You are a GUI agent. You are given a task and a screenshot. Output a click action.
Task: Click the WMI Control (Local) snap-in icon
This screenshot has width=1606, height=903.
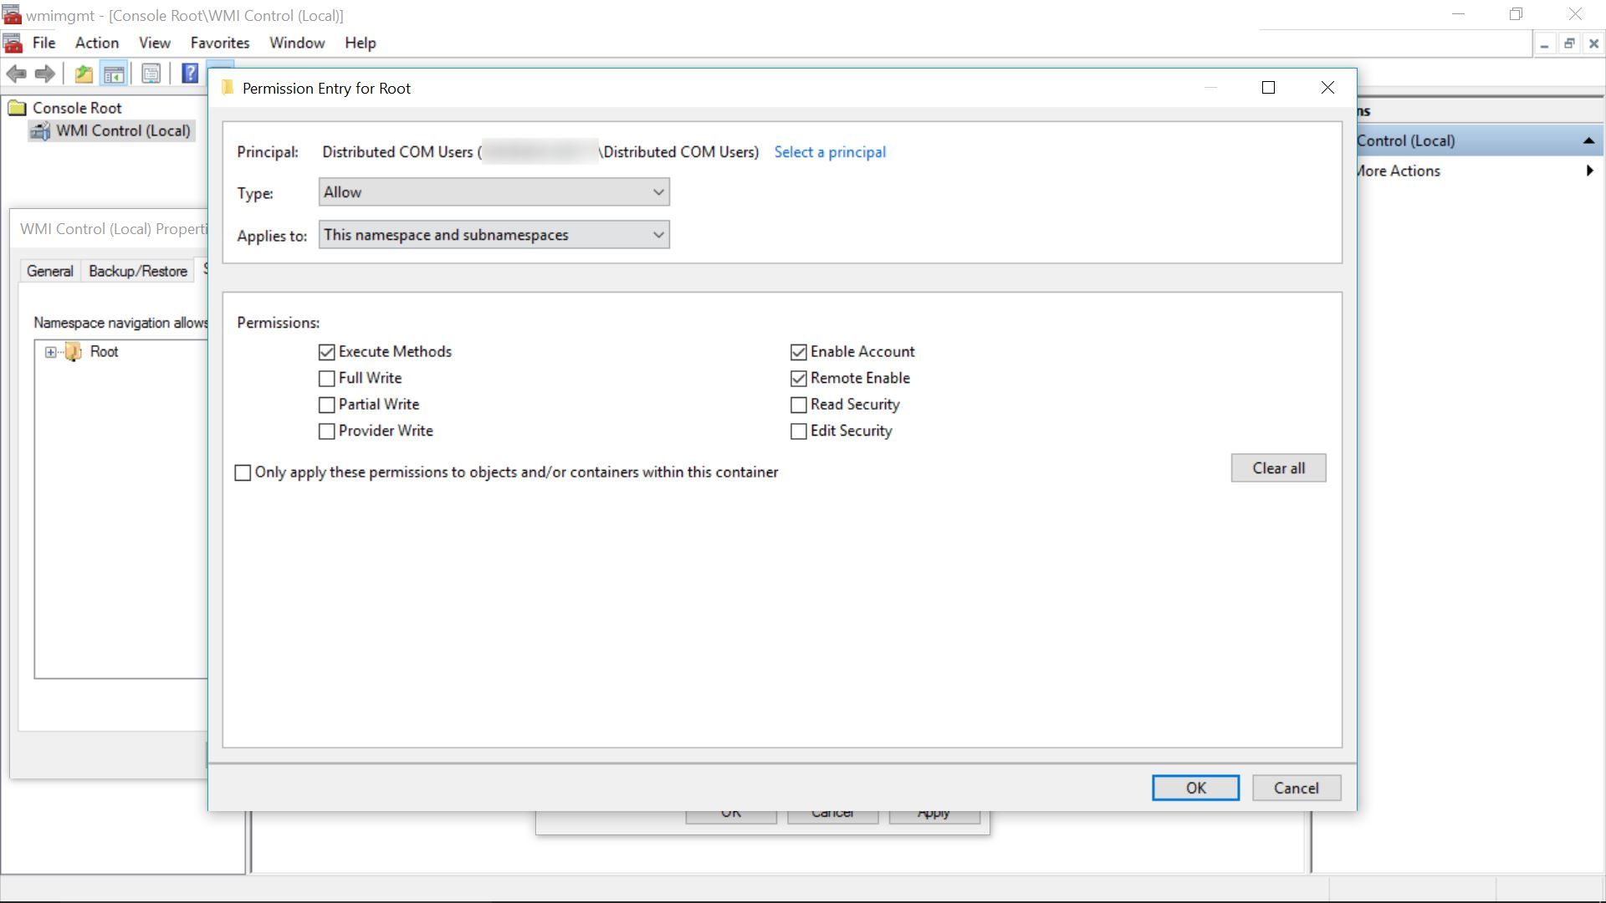click(x=39, y=130)
